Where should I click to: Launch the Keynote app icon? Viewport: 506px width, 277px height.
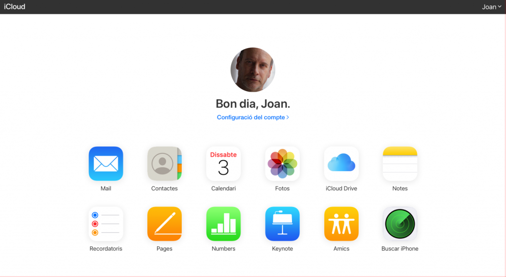point(282,224)
